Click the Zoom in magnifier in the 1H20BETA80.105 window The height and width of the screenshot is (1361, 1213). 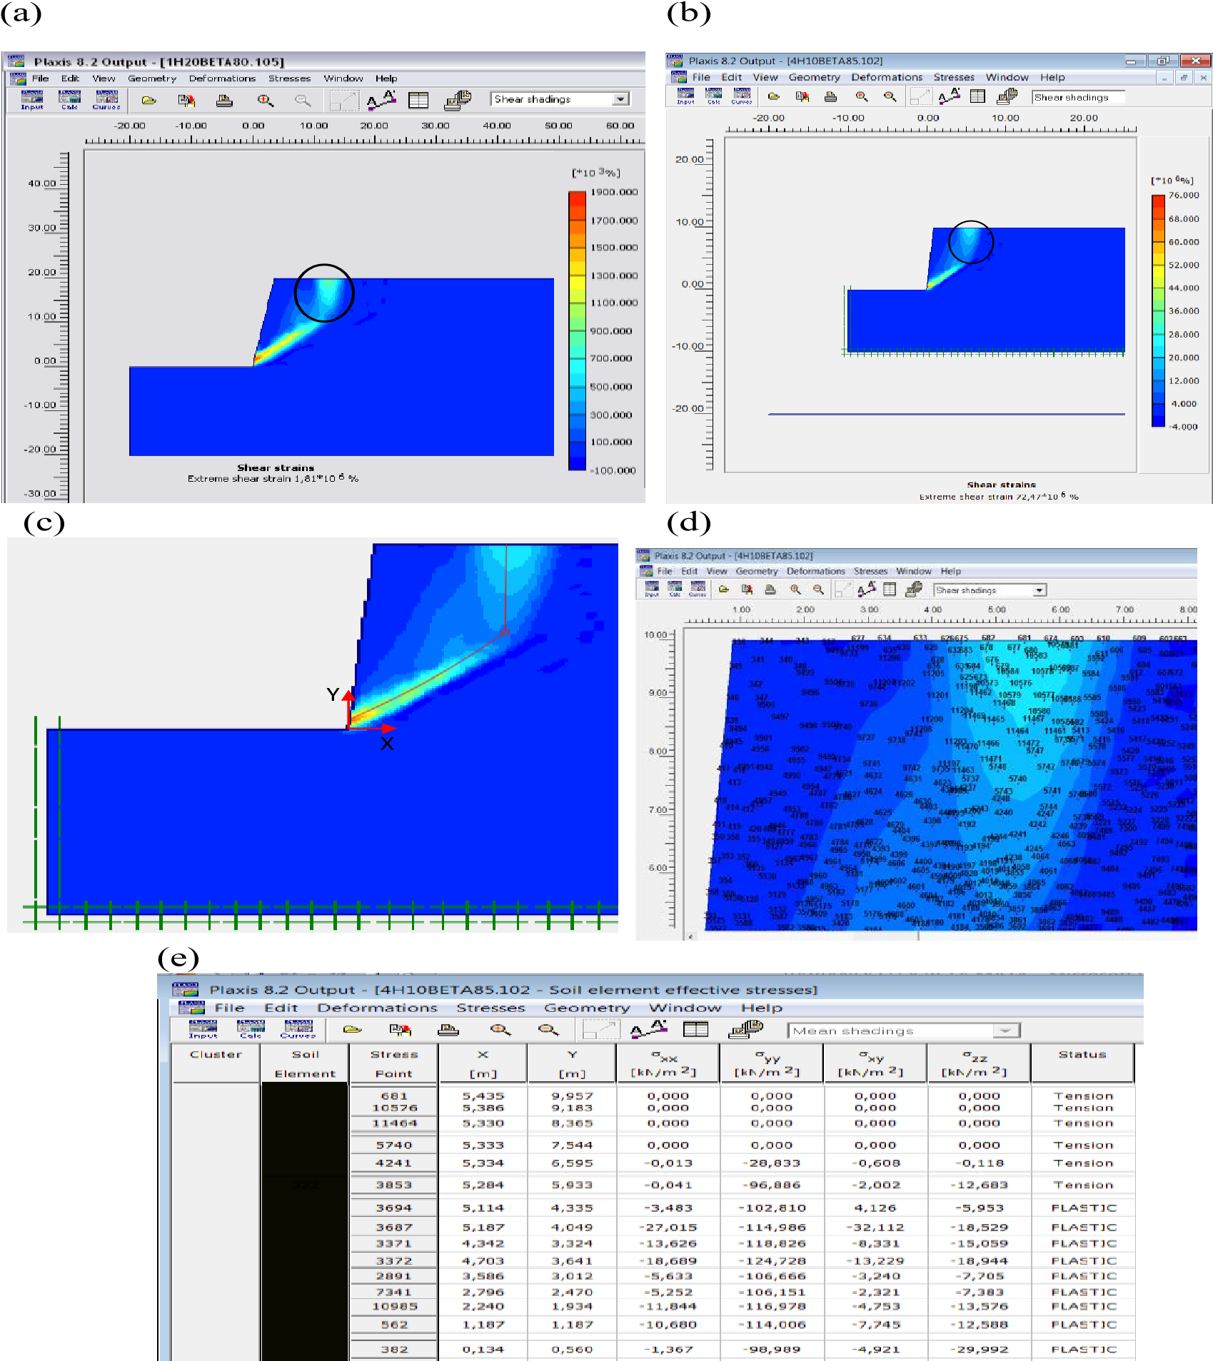click(x=265, y=101)
